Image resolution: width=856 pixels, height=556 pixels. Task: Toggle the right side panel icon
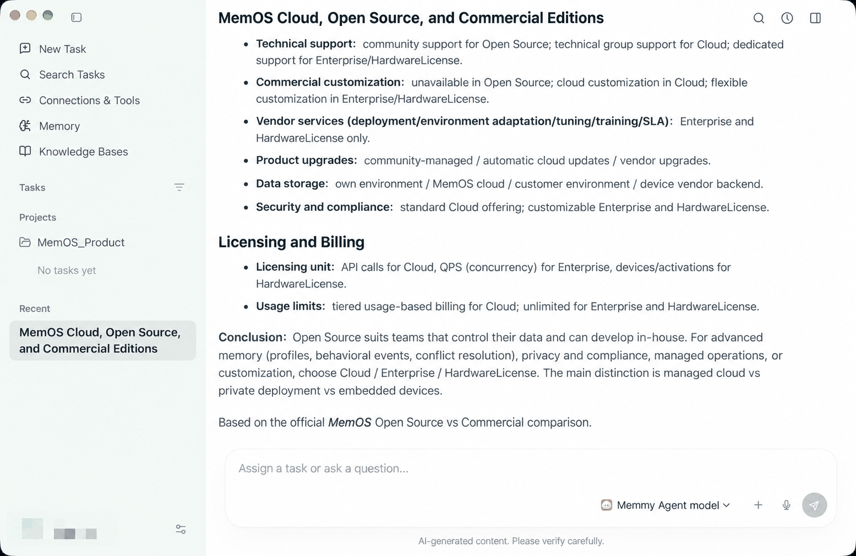[x=815, y=18]
